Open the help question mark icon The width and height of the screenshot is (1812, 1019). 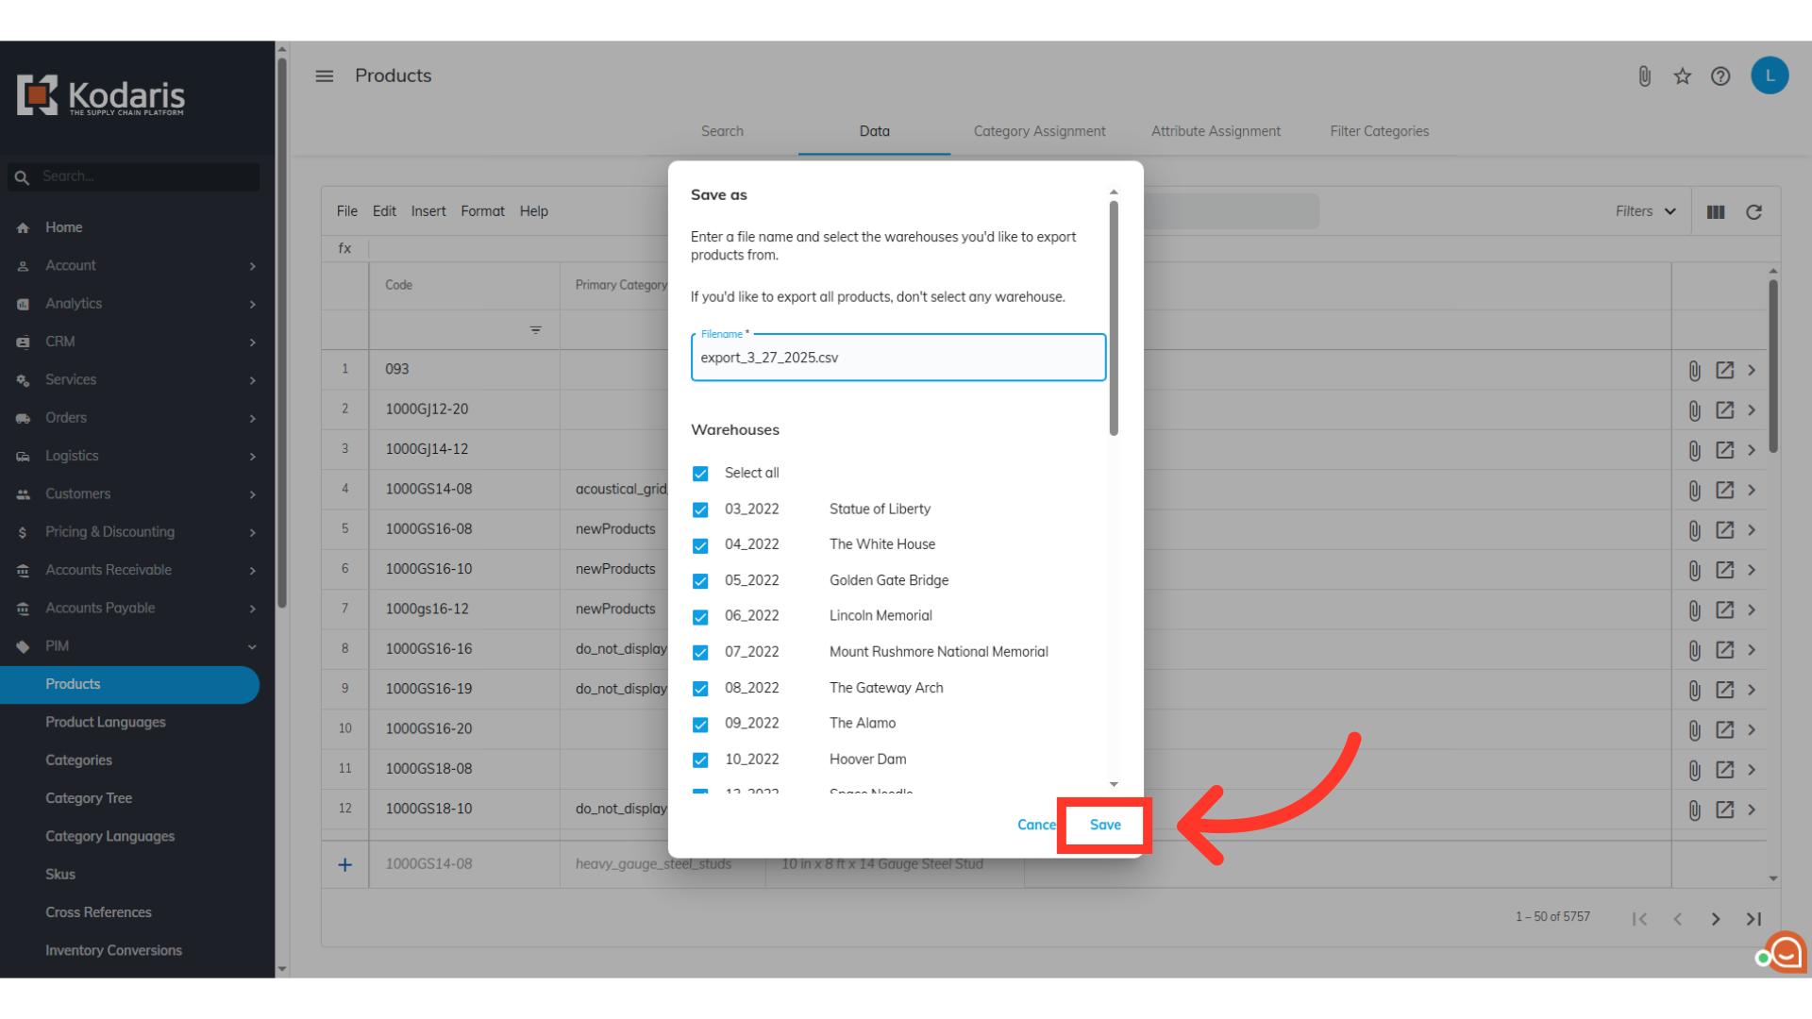(1720, 76)
